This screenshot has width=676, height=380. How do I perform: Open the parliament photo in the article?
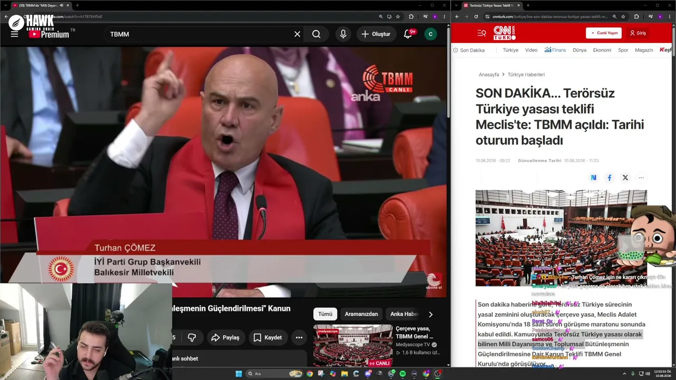(561, 238)
